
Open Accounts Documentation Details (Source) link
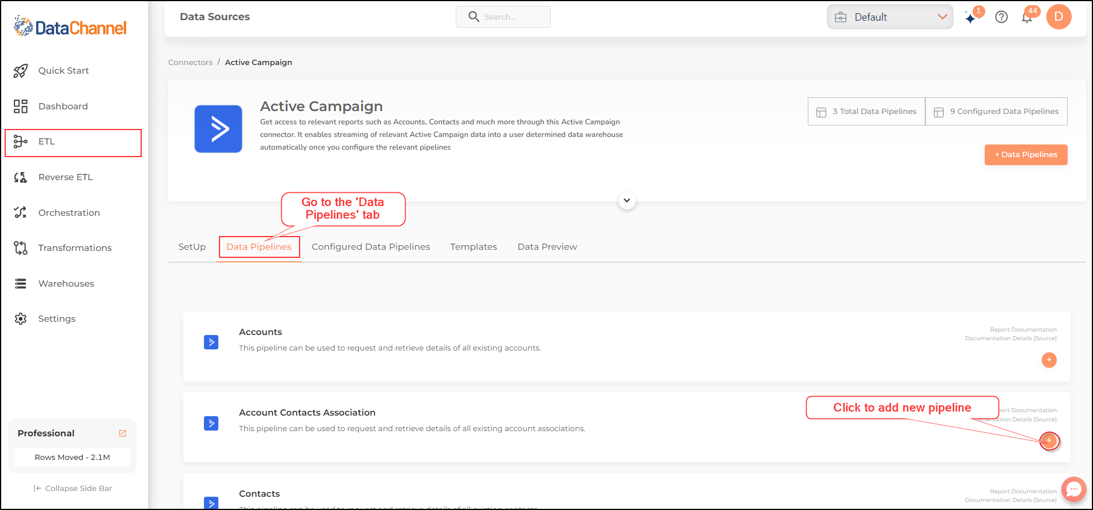tap(1011, 338)
